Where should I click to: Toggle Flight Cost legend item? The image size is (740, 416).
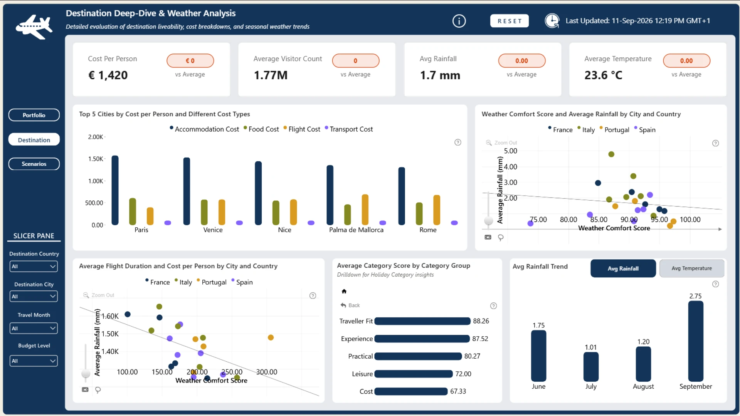[x=302, y=129]
